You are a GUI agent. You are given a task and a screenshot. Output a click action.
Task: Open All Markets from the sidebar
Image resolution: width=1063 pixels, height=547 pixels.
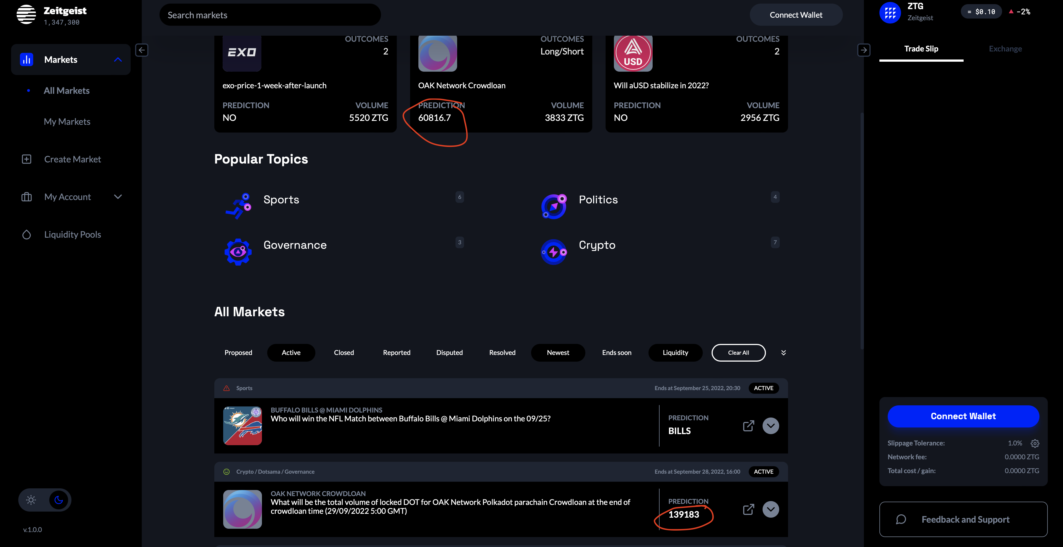click(x=66, y=90)
